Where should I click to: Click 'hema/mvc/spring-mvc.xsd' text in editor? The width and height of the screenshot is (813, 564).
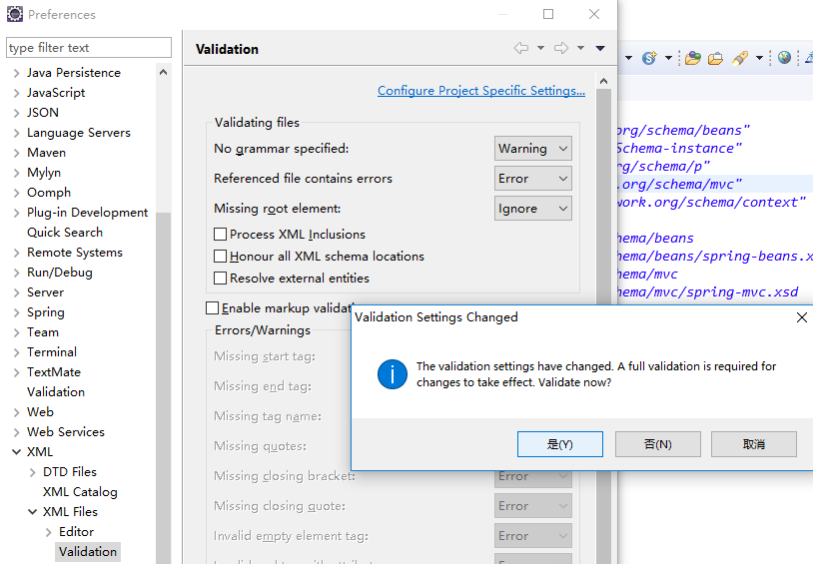[x=708, y=291]
